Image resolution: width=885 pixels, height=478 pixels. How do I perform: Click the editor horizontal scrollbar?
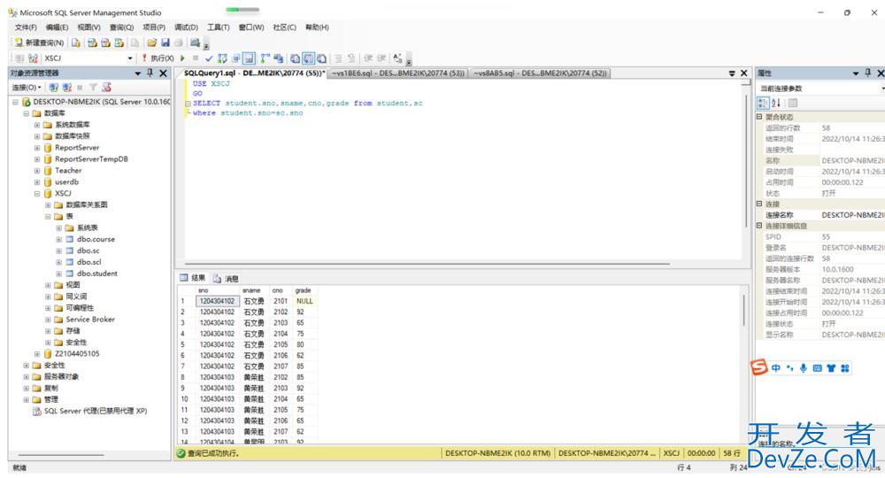pyautogui.click(x=427, y=264)
